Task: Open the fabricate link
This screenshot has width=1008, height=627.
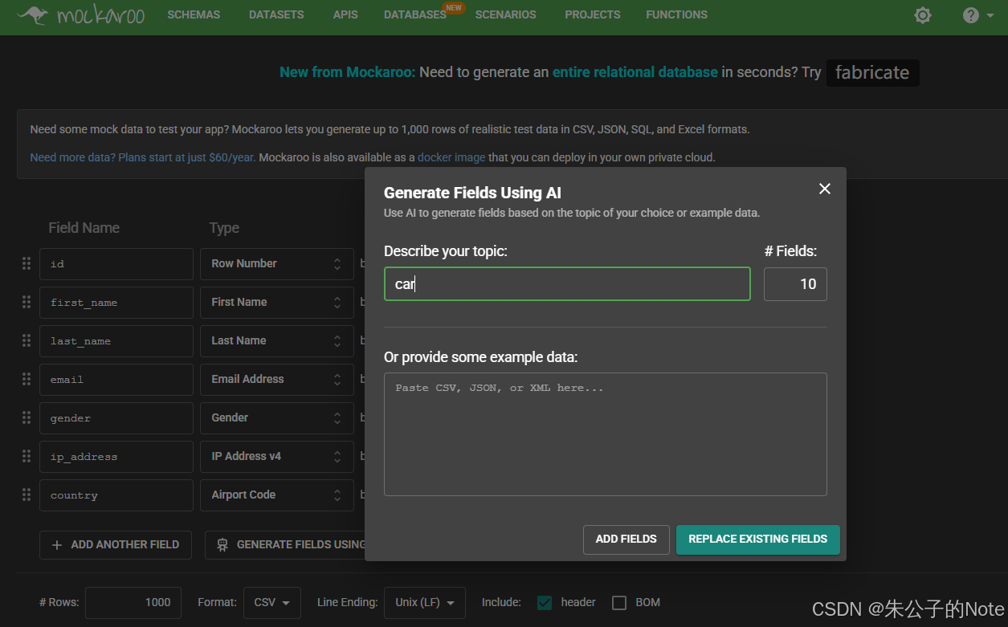Action: click(x=872, y=72)
